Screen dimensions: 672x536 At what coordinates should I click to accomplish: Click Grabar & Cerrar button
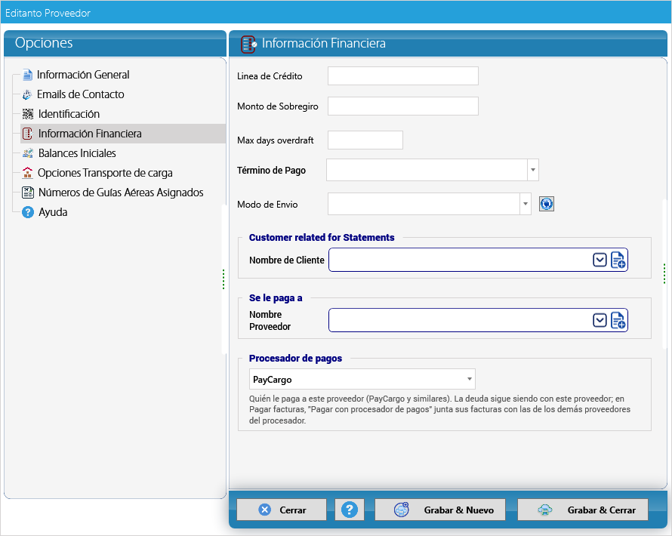click(x=583, y=510)
